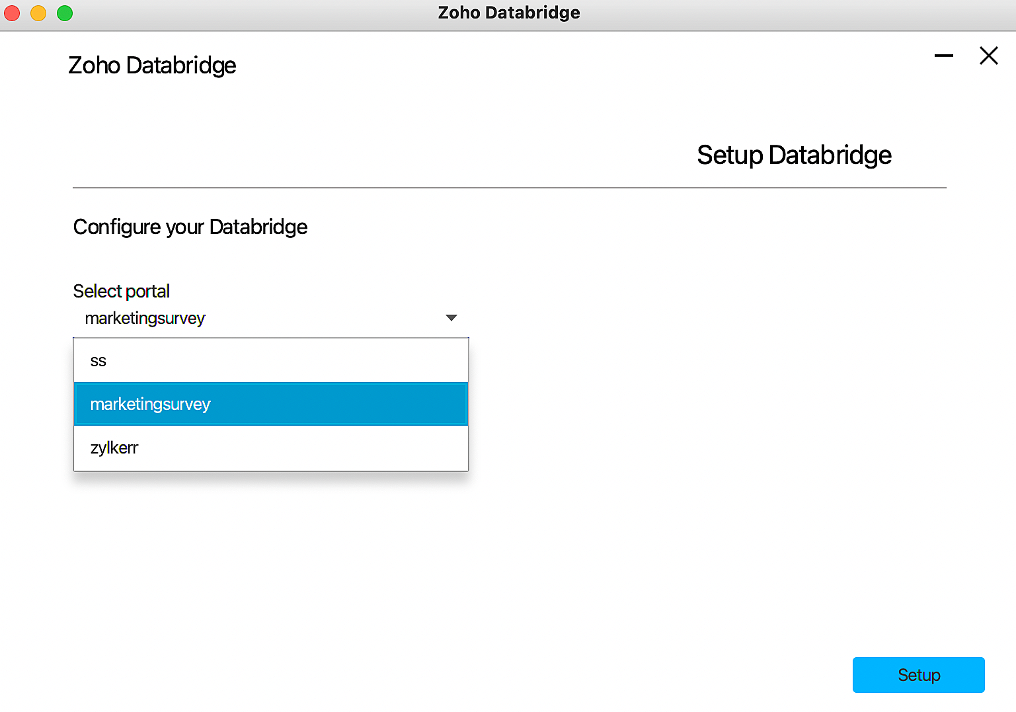Click the red macOS traffic light button
This screenshot has height=712, width=1016.
click(x=11, y=13)
